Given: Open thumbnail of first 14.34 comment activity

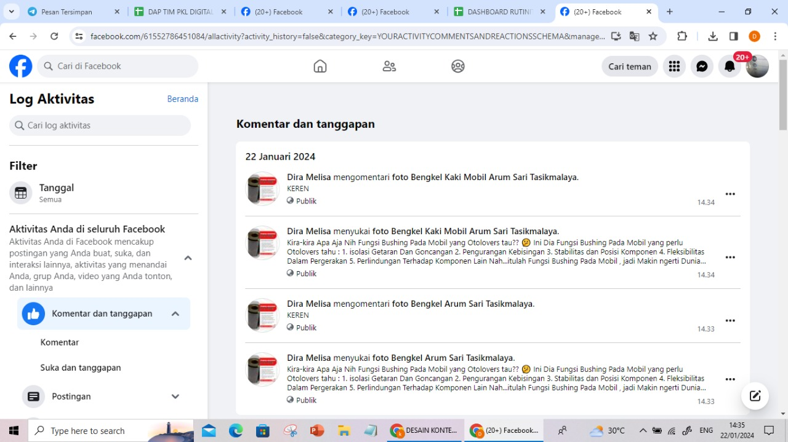Looking at the screenshot, I should 263,189.
